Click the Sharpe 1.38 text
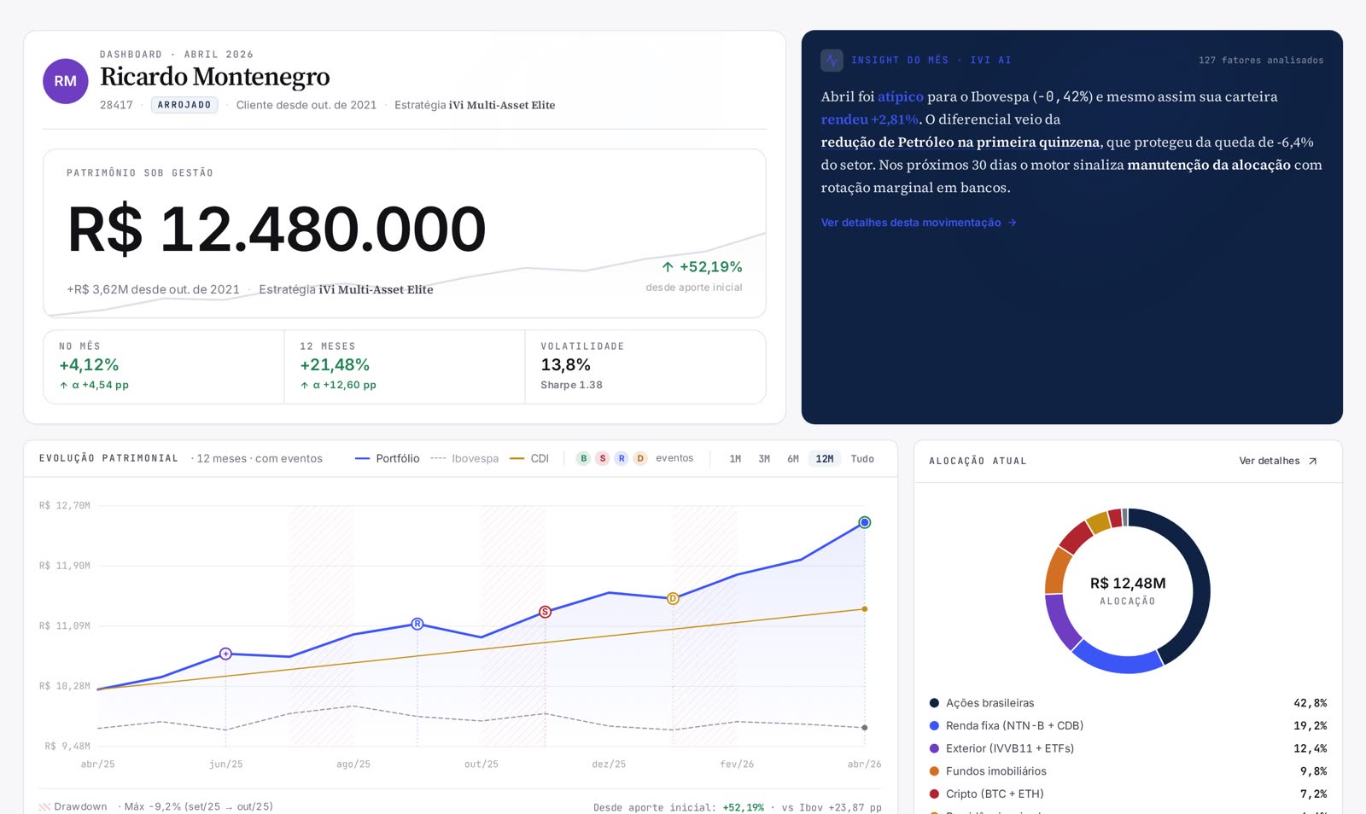 571,385
